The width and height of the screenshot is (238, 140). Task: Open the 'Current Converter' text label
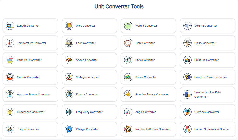[x=28, y=77]
